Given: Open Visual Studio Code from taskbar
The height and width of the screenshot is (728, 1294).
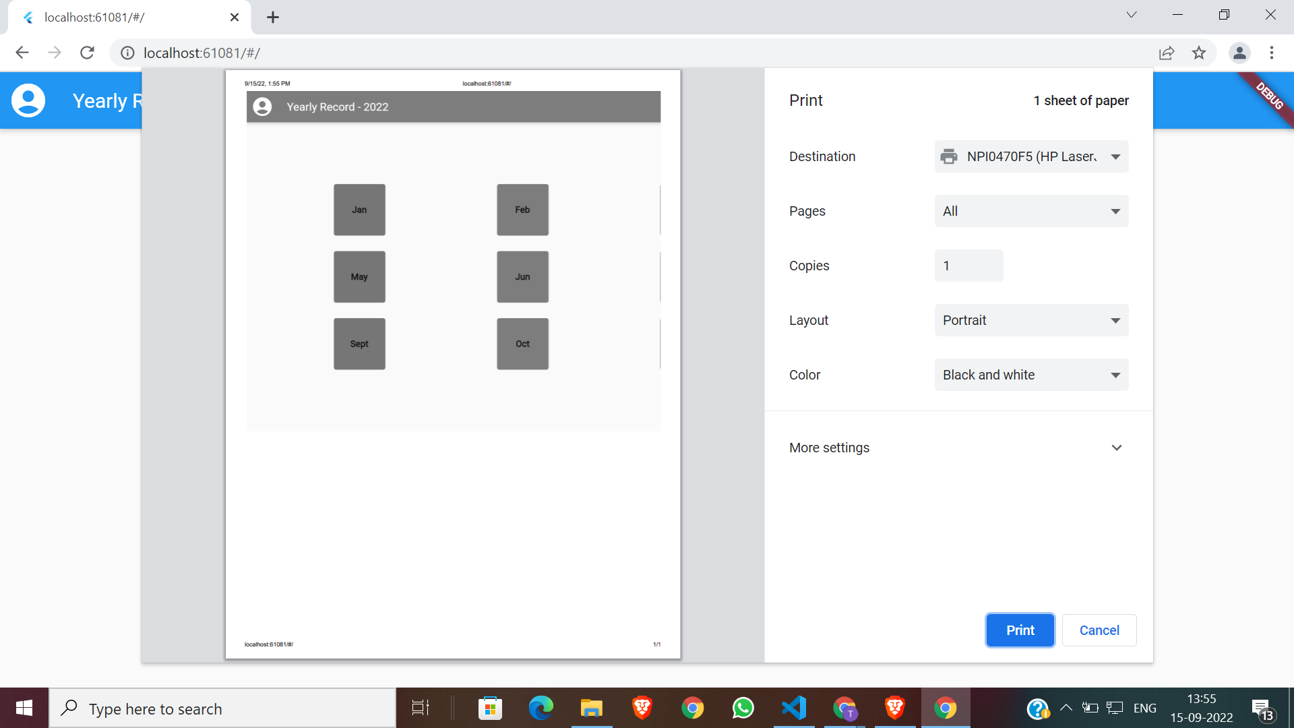Looking at the screenshot, I should [x=794, y=708].
